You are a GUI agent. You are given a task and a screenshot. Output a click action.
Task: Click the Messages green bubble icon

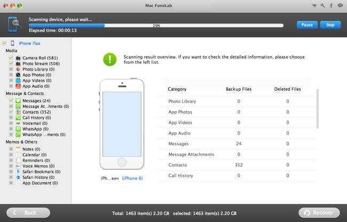point(18,101)
